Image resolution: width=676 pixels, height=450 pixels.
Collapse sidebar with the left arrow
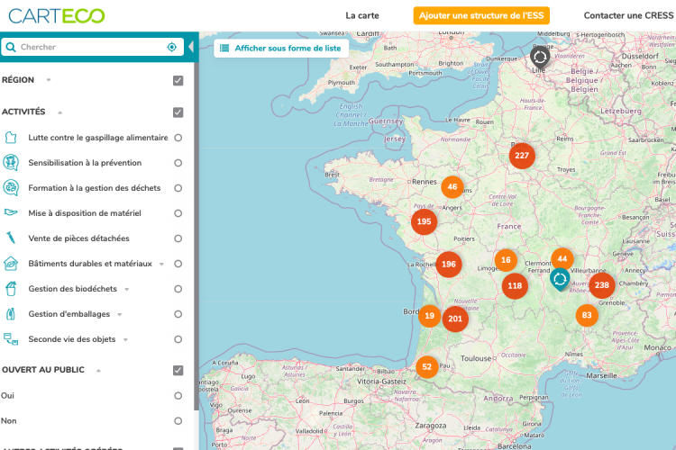[x=191, y=47]
